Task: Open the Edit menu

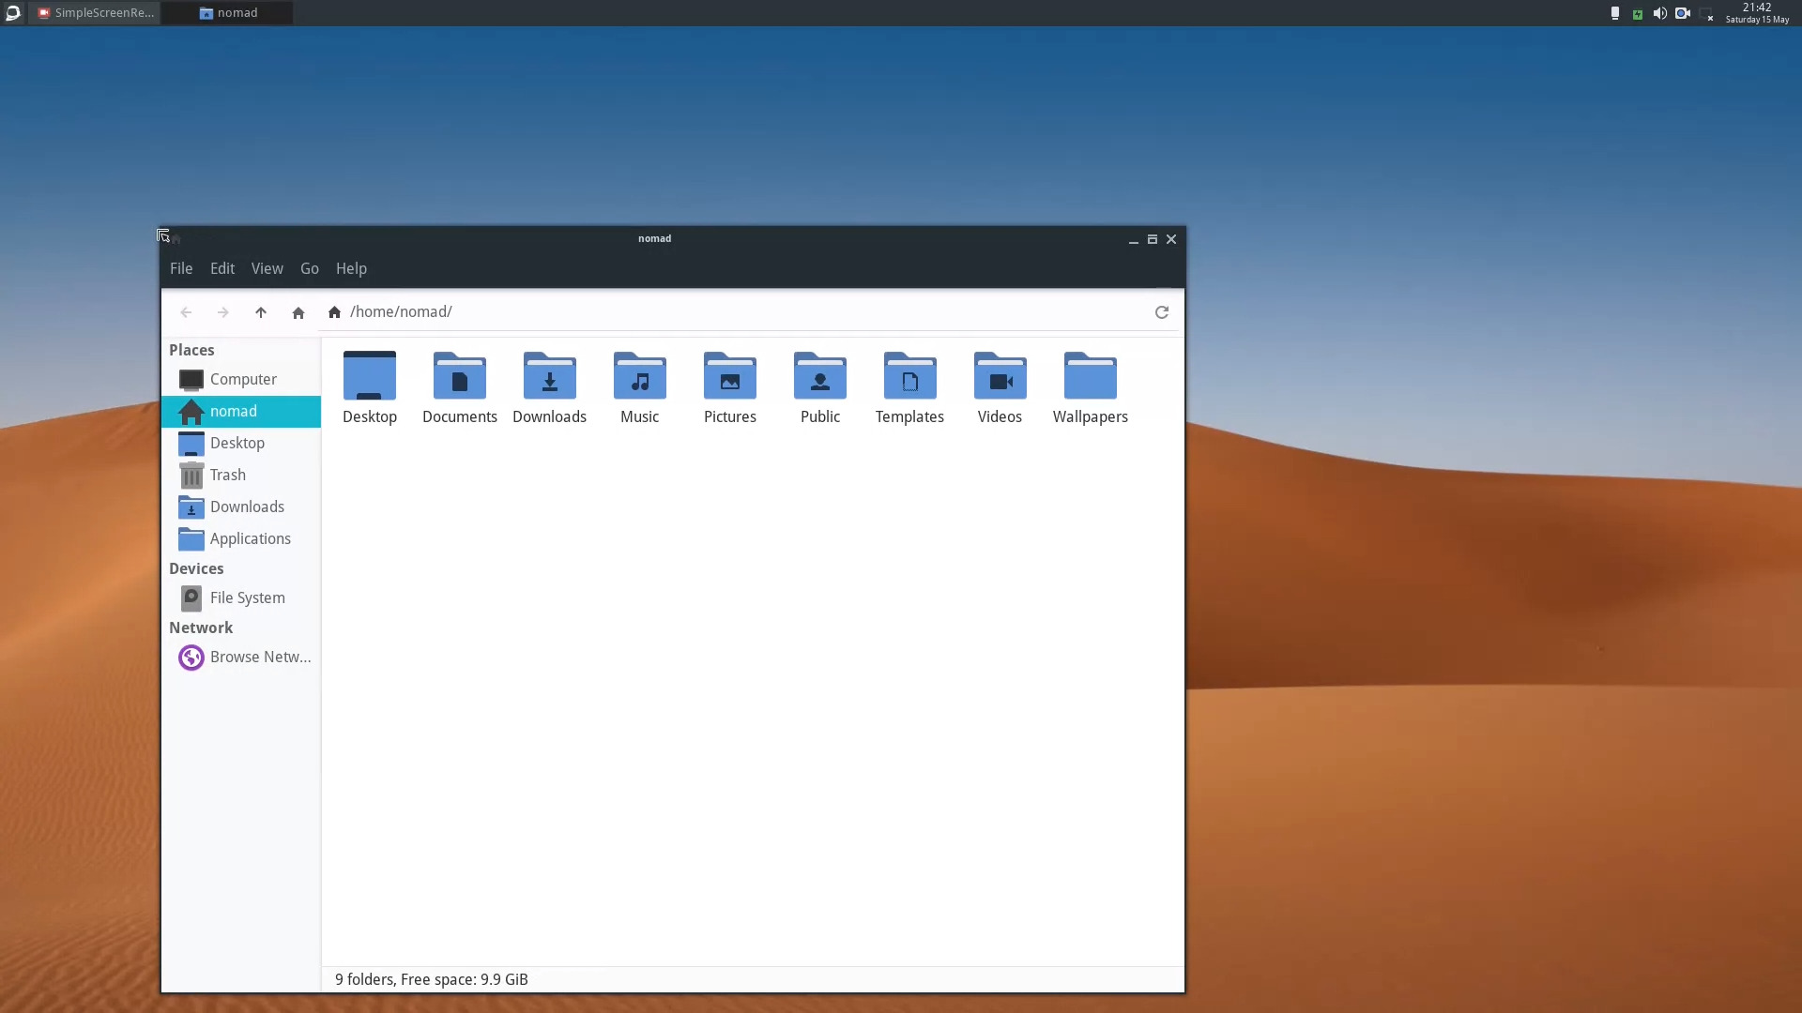Action: tap(221, 268)
